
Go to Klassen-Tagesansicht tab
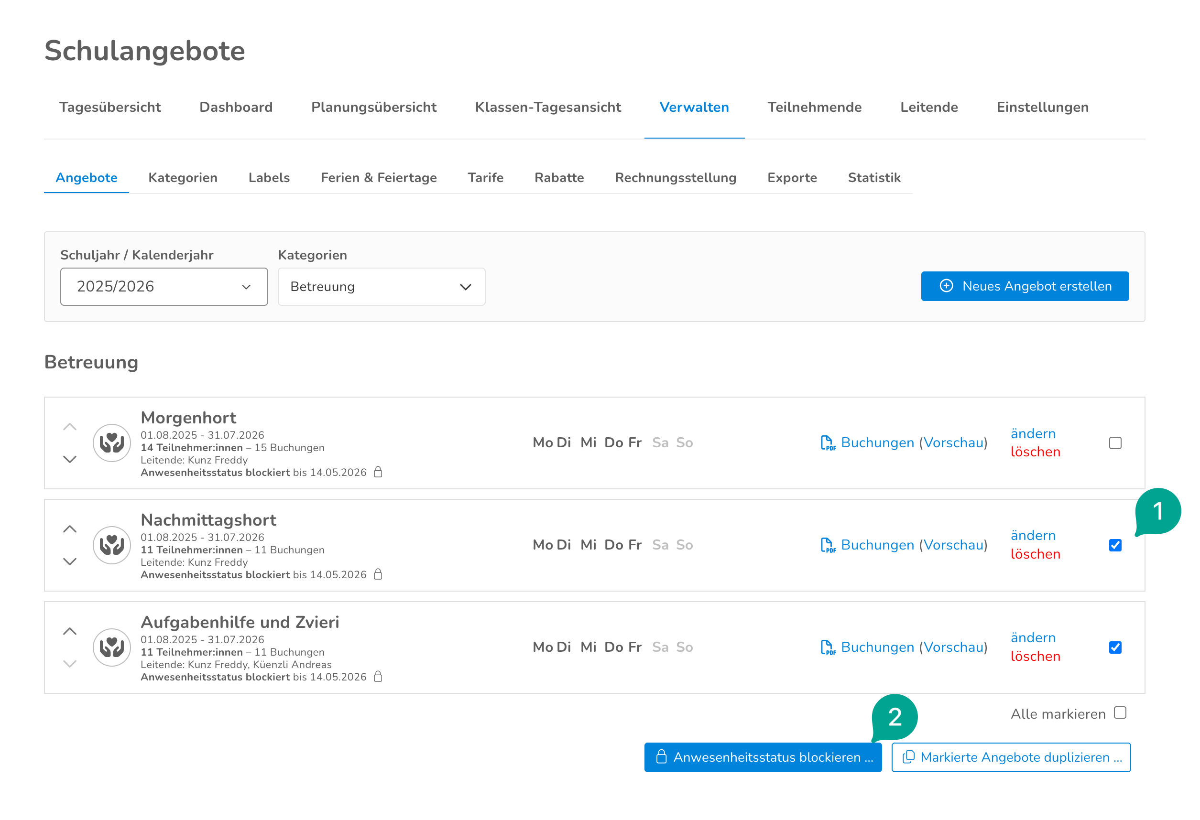coord(548,107)
